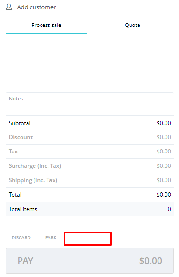Click the Total $0.00 amount
The image size is (179, 277).
(x=164, y=195)
